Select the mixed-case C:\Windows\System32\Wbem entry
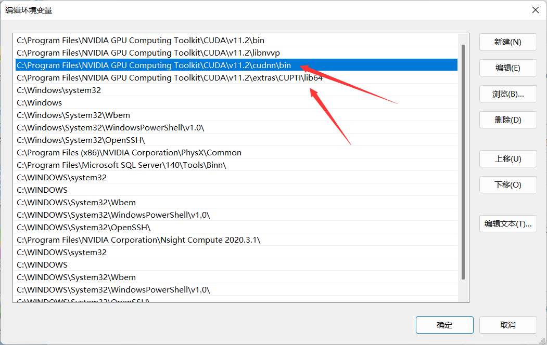Screen dimensions: 547x345 point(236,115)
